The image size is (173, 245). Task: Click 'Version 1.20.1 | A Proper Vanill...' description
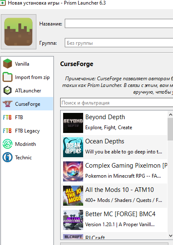pos(120,225)
